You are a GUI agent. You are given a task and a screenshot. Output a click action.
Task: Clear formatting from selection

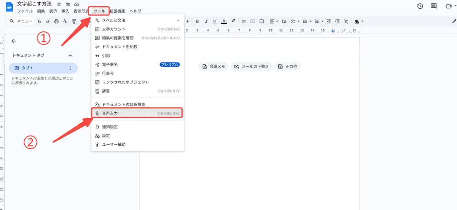(x=346, y=21)
